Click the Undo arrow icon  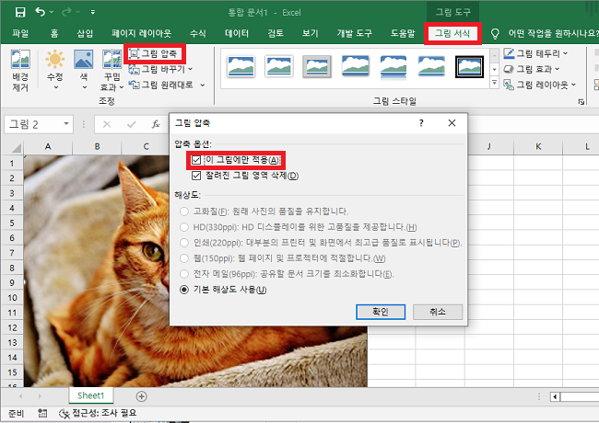[41, 12]
